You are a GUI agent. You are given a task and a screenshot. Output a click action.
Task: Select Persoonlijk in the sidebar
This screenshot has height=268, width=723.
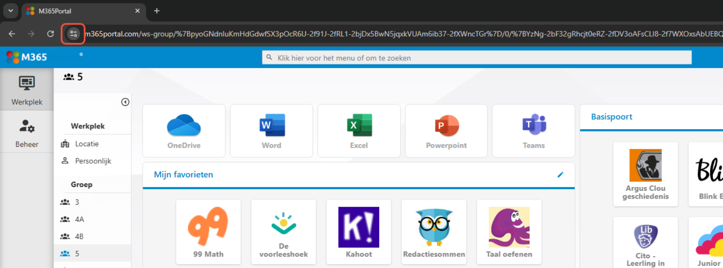92,161
